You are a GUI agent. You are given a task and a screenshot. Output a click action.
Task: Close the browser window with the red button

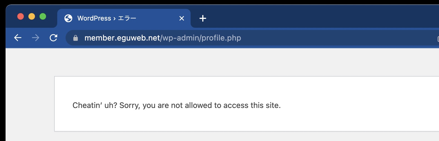pyautogui.click(x=21, y=16)
